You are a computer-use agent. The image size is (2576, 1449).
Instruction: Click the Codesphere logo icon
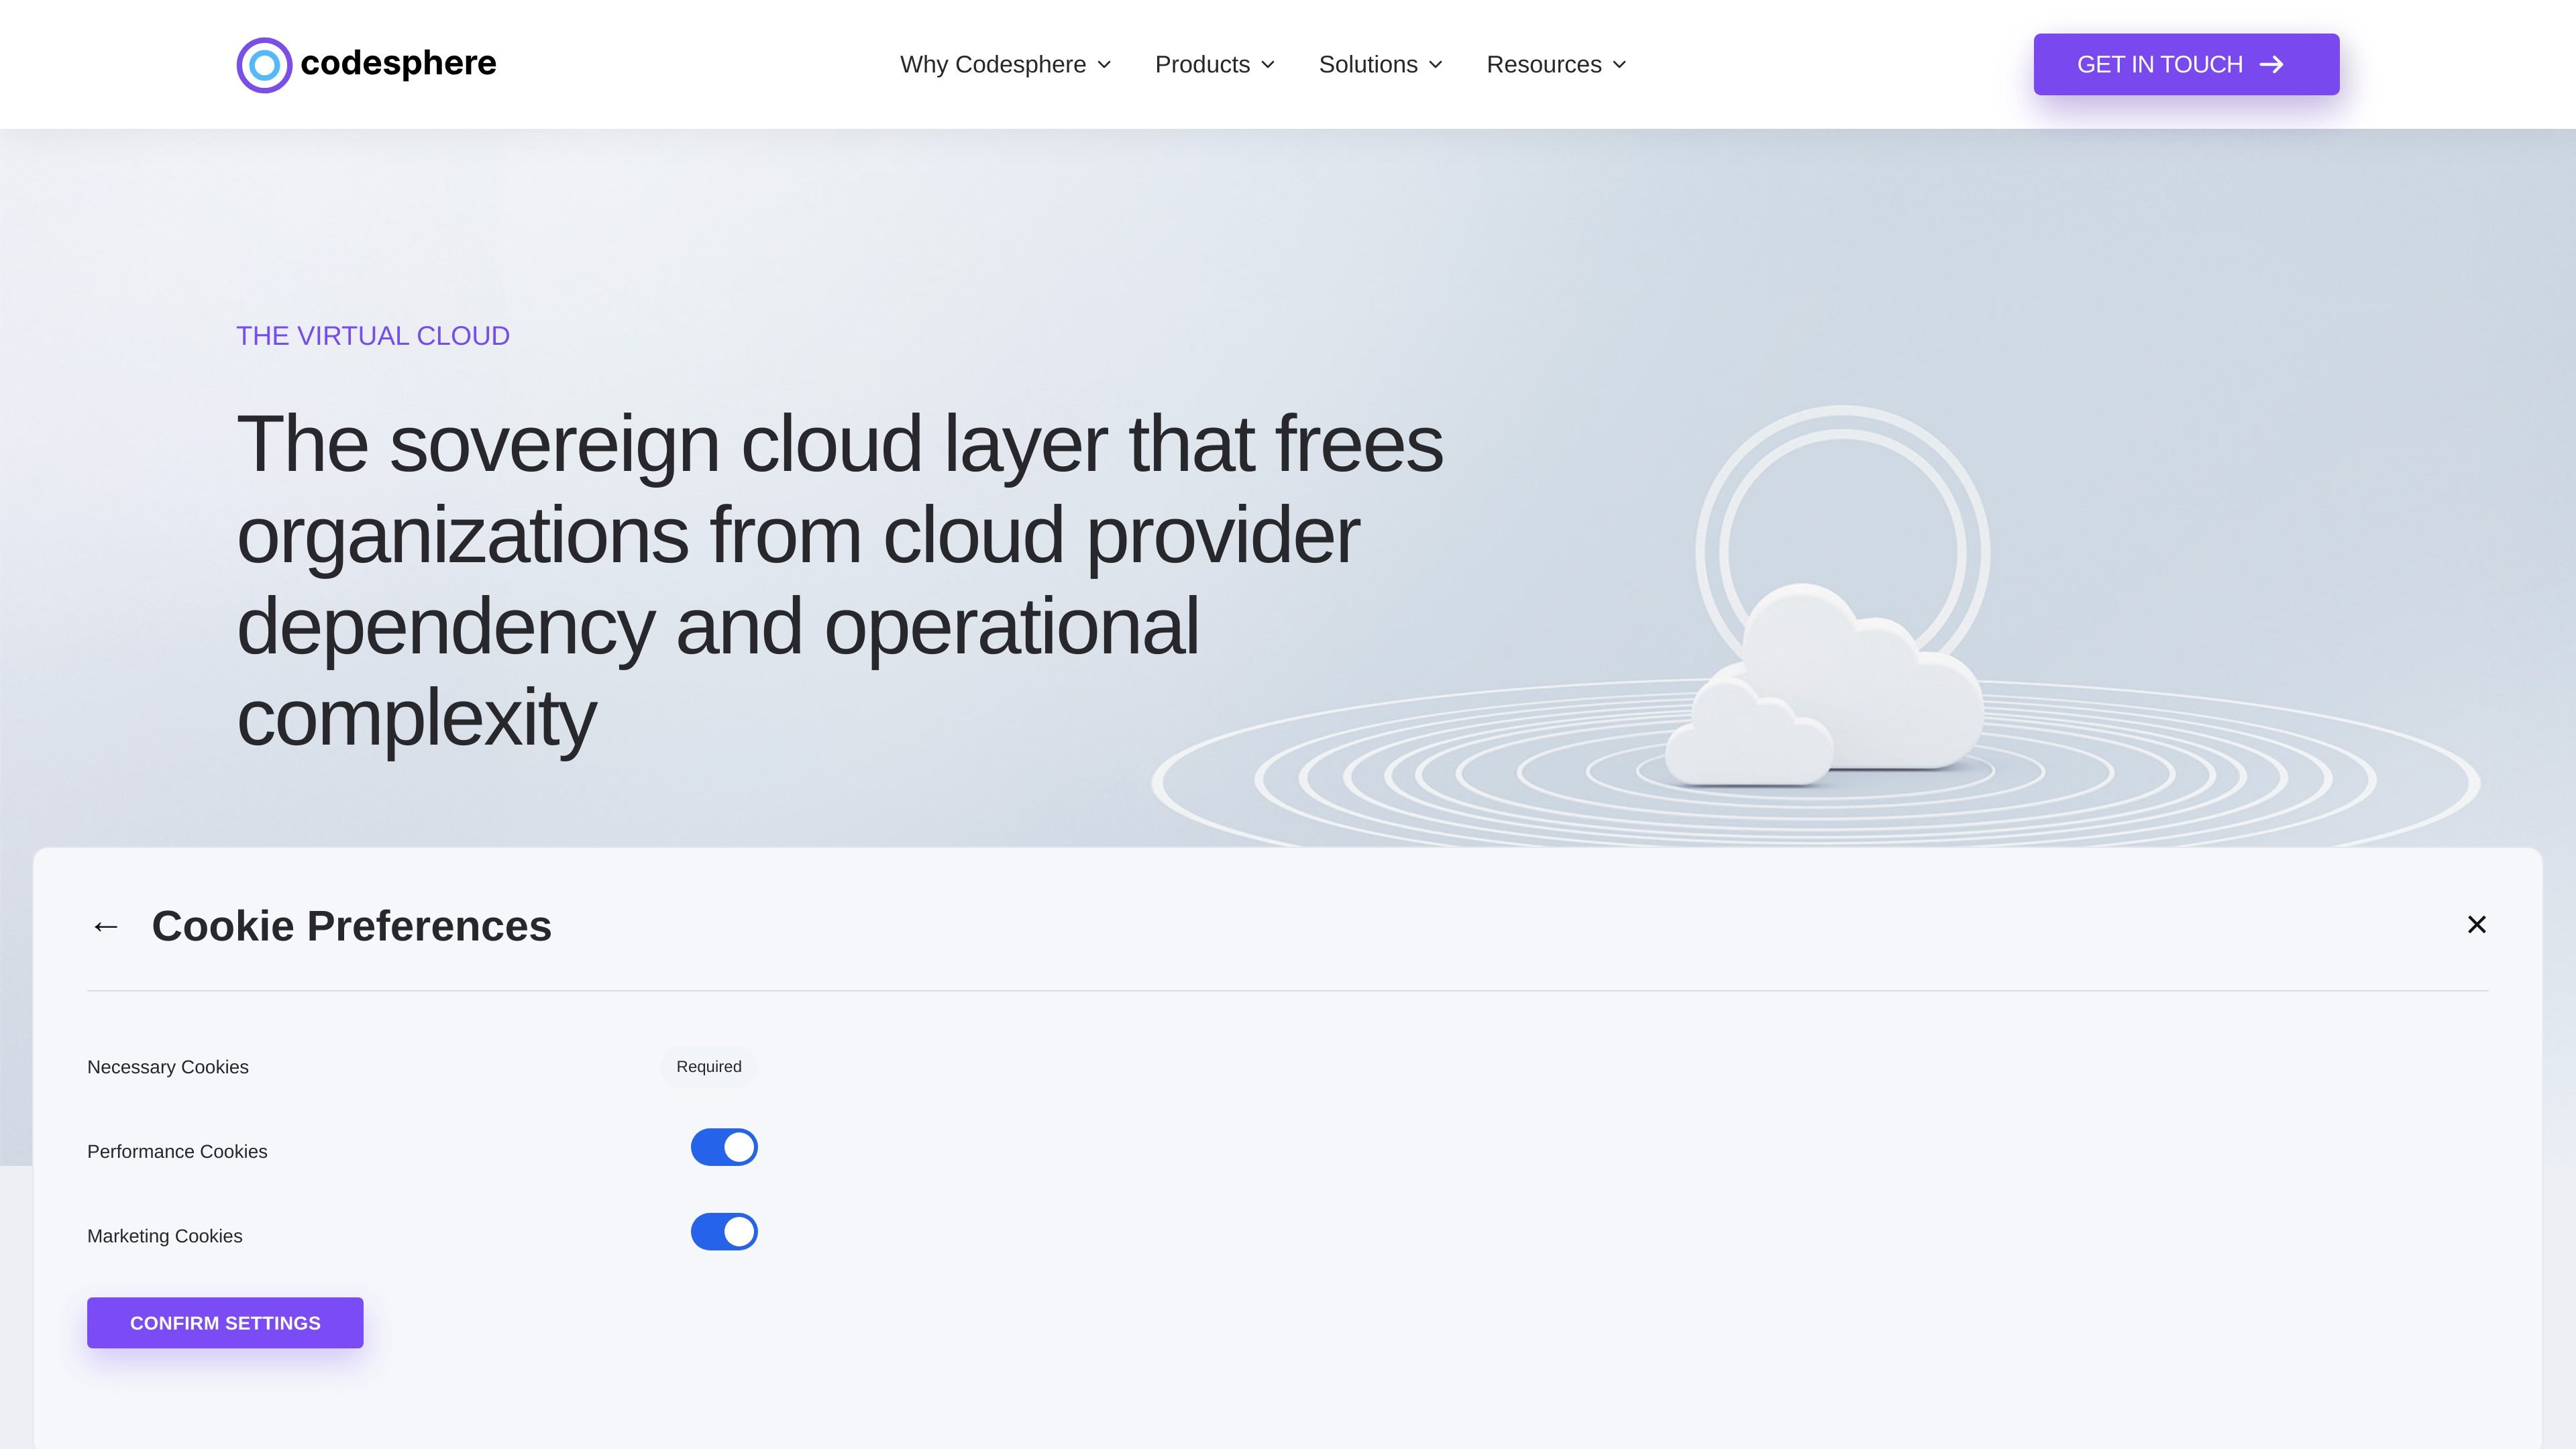[264, 65]
